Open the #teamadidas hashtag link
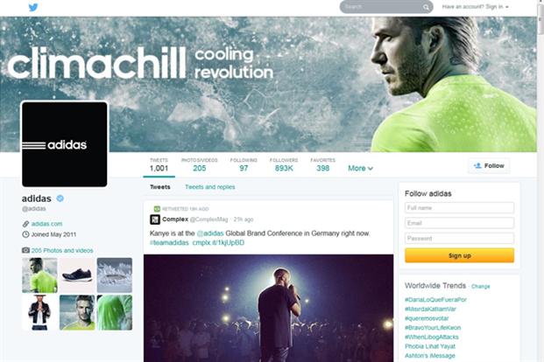This screenshot has height=362, width=544. (169, 243)
